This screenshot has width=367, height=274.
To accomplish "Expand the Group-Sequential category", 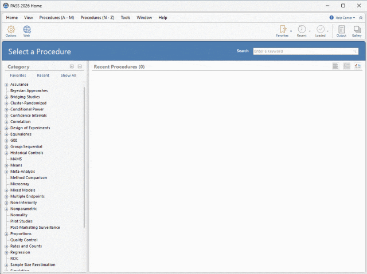I will pos(6,147).
